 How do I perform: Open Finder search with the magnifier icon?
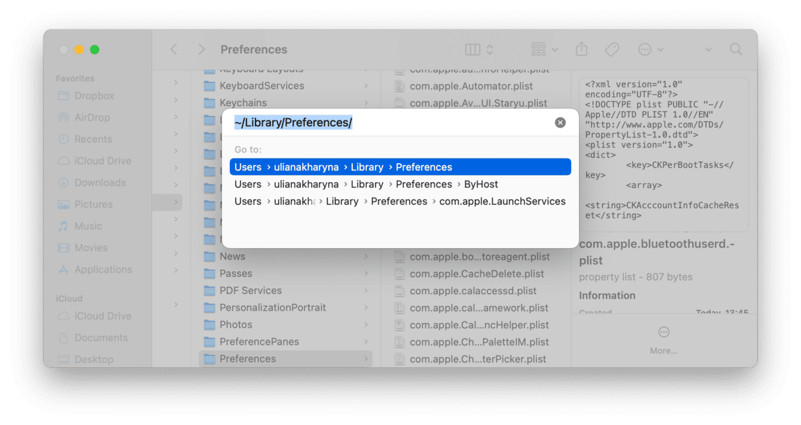click(x=736, y=49)
